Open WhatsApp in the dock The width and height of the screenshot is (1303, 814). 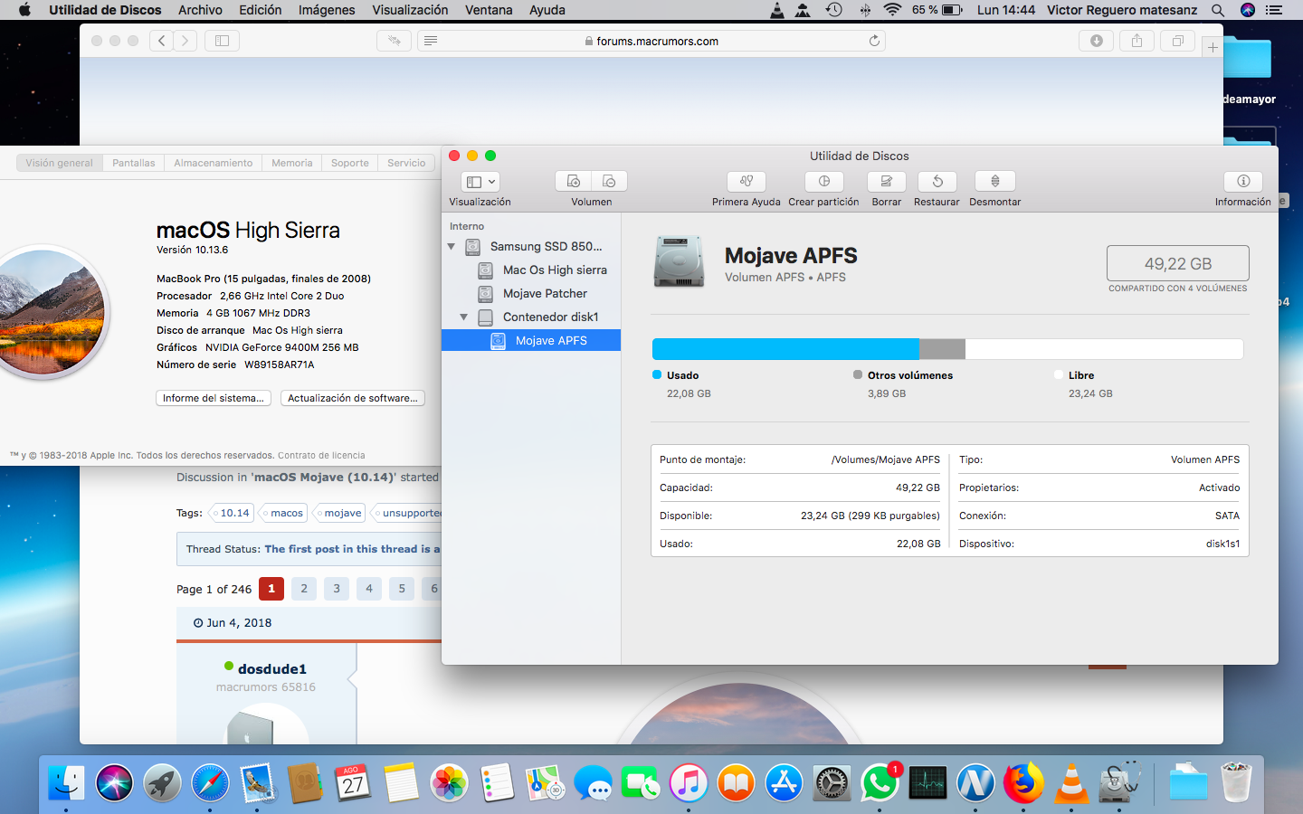coord(880,783)
